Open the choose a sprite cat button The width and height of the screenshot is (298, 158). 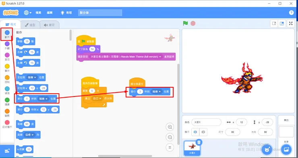[x=267, y=150]
